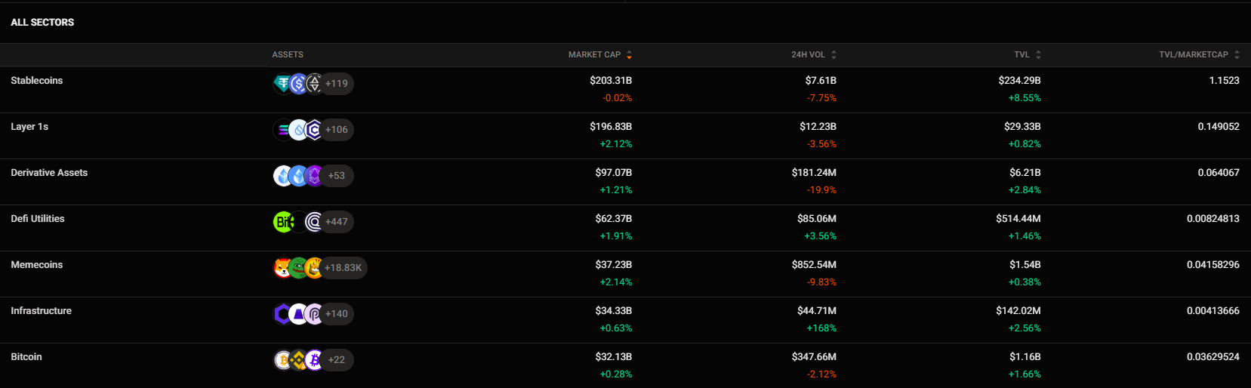Open the Stablecoins sector
This screenshot has width=1251, height=388.
(x=37, y=81)
